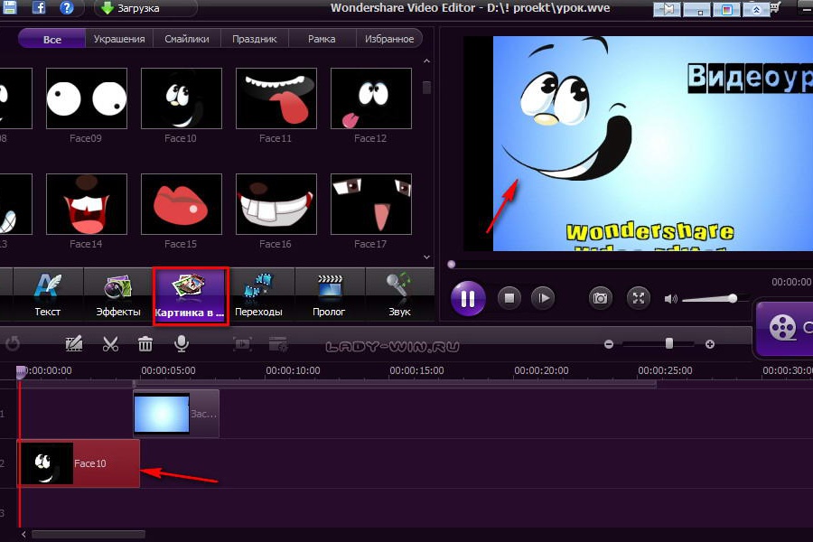Click the 00:00:10:00 ruler mark
Screen dimensions: 813x542
coord(293,371)
